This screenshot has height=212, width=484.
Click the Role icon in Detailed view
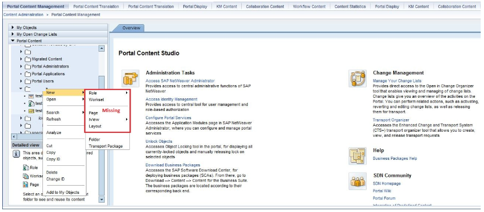pos(26,168)
